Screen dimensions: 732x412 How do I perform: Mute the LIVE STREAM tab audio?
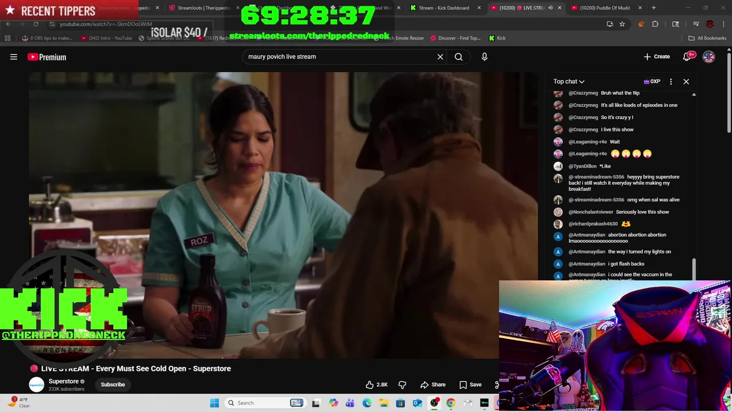pos(550,8)
